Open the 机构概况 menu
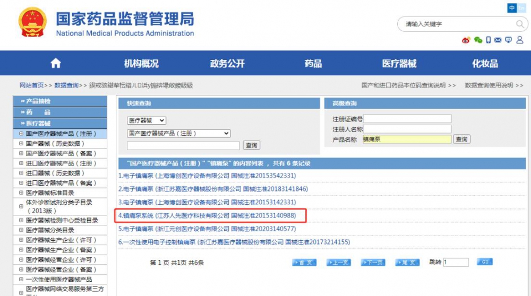 [141, 64]
